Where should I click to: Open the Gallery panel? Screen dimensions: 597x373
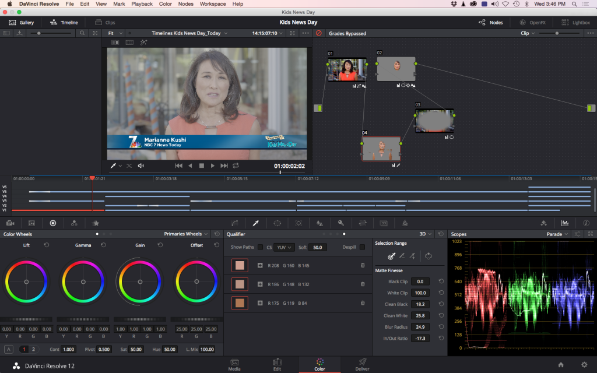click(22, 23)
